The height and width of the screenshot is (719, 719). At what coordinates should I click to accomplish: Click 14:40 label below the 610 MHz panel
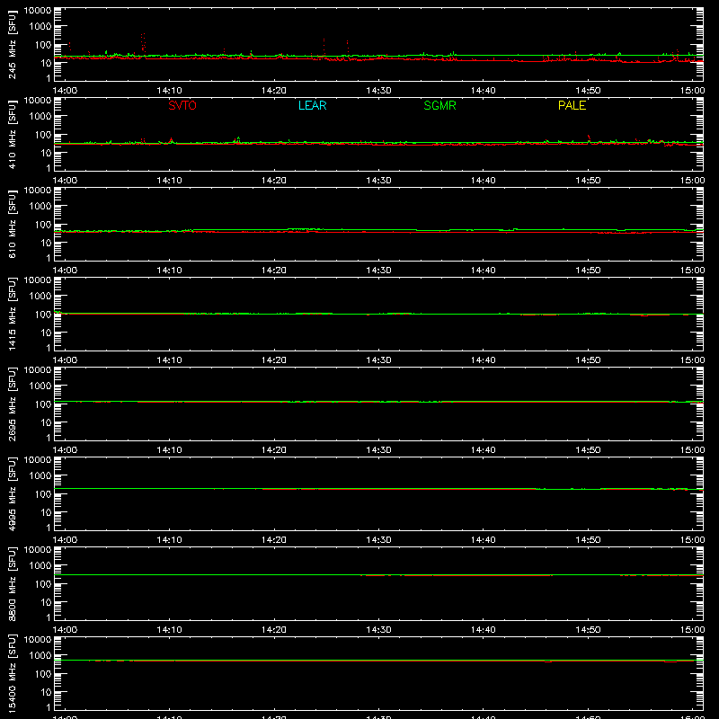click(484, 271)
